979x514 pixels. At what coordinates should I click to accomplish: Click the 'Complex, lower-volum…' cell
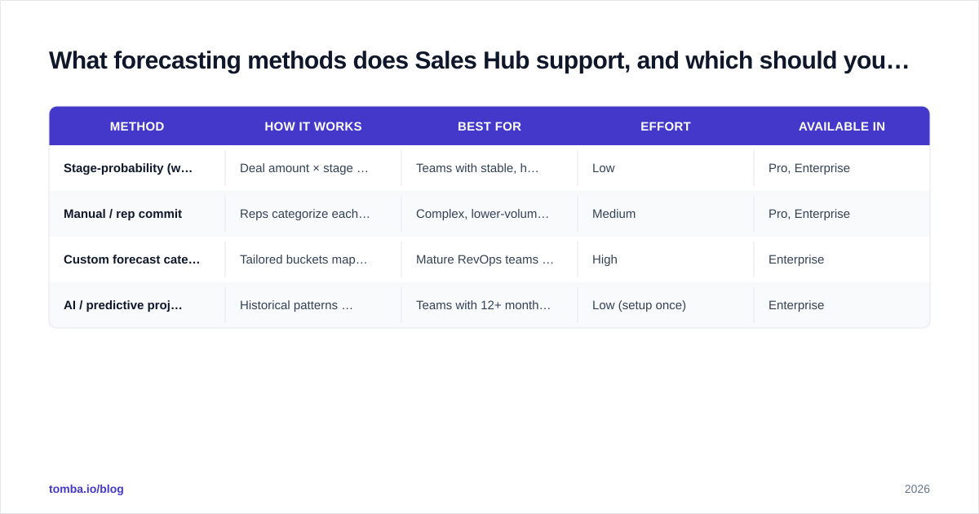(x=489, y=214)
